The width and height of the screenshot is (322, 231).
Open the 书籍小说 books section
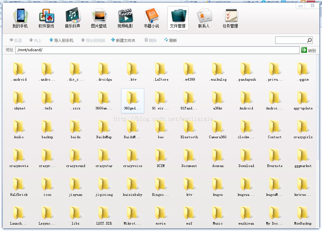pos(151,19)
